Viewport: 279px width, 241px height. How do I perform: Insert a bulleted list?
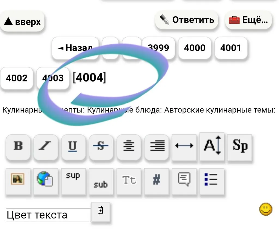click(x=212, y=180)
